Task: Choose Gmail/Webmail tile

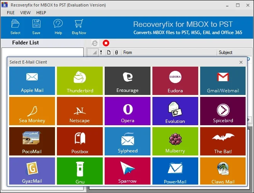Action: [223, 81]
